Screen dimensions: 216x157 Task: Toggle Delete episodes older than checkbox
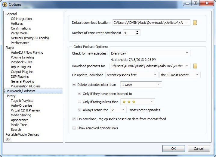coord(74,85)
